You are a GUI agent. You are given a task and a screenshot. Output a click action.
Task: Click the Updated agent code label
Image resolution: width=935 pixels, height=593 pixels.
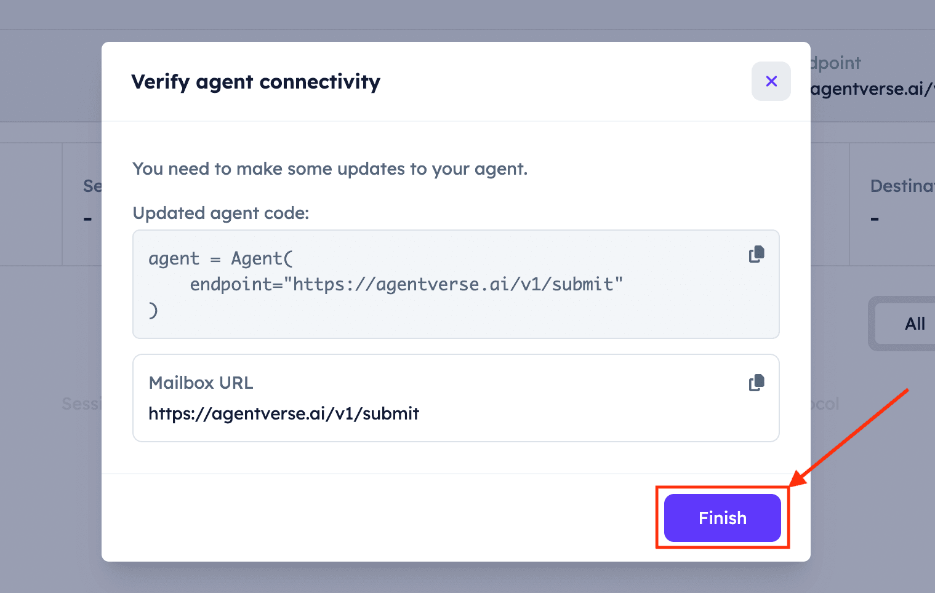(221, 213)
